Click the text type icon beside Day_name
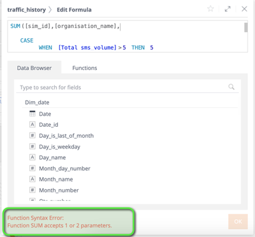Screen dimensions: 255x237 tap(33, 157)
